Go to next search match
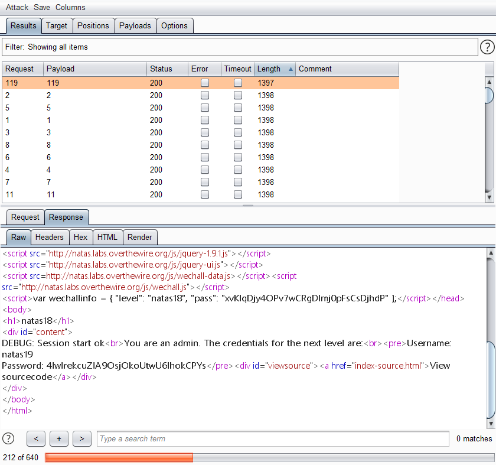The image size is (496, 465). point(82,439)
